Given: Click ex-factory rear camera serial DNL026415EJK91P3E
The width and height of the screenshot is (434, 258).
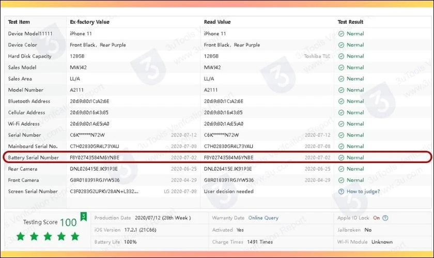Looking at the screenshot, I should (x=94, y=169).
